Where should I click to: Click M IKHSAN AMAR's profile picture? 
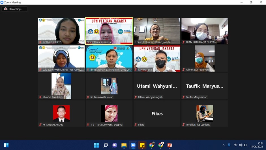(61, 113)
